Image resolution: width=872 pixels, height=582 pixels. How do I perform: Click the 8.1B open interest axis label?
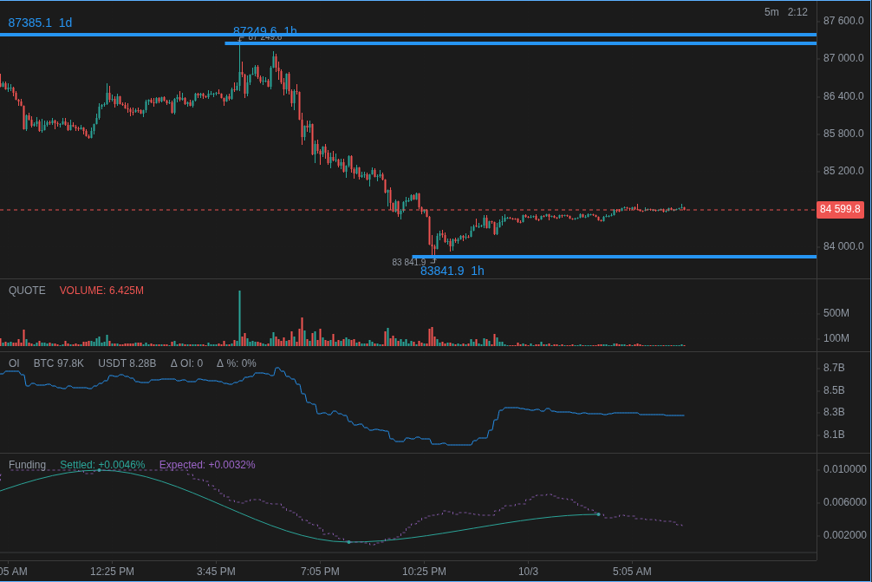point(834,434)
